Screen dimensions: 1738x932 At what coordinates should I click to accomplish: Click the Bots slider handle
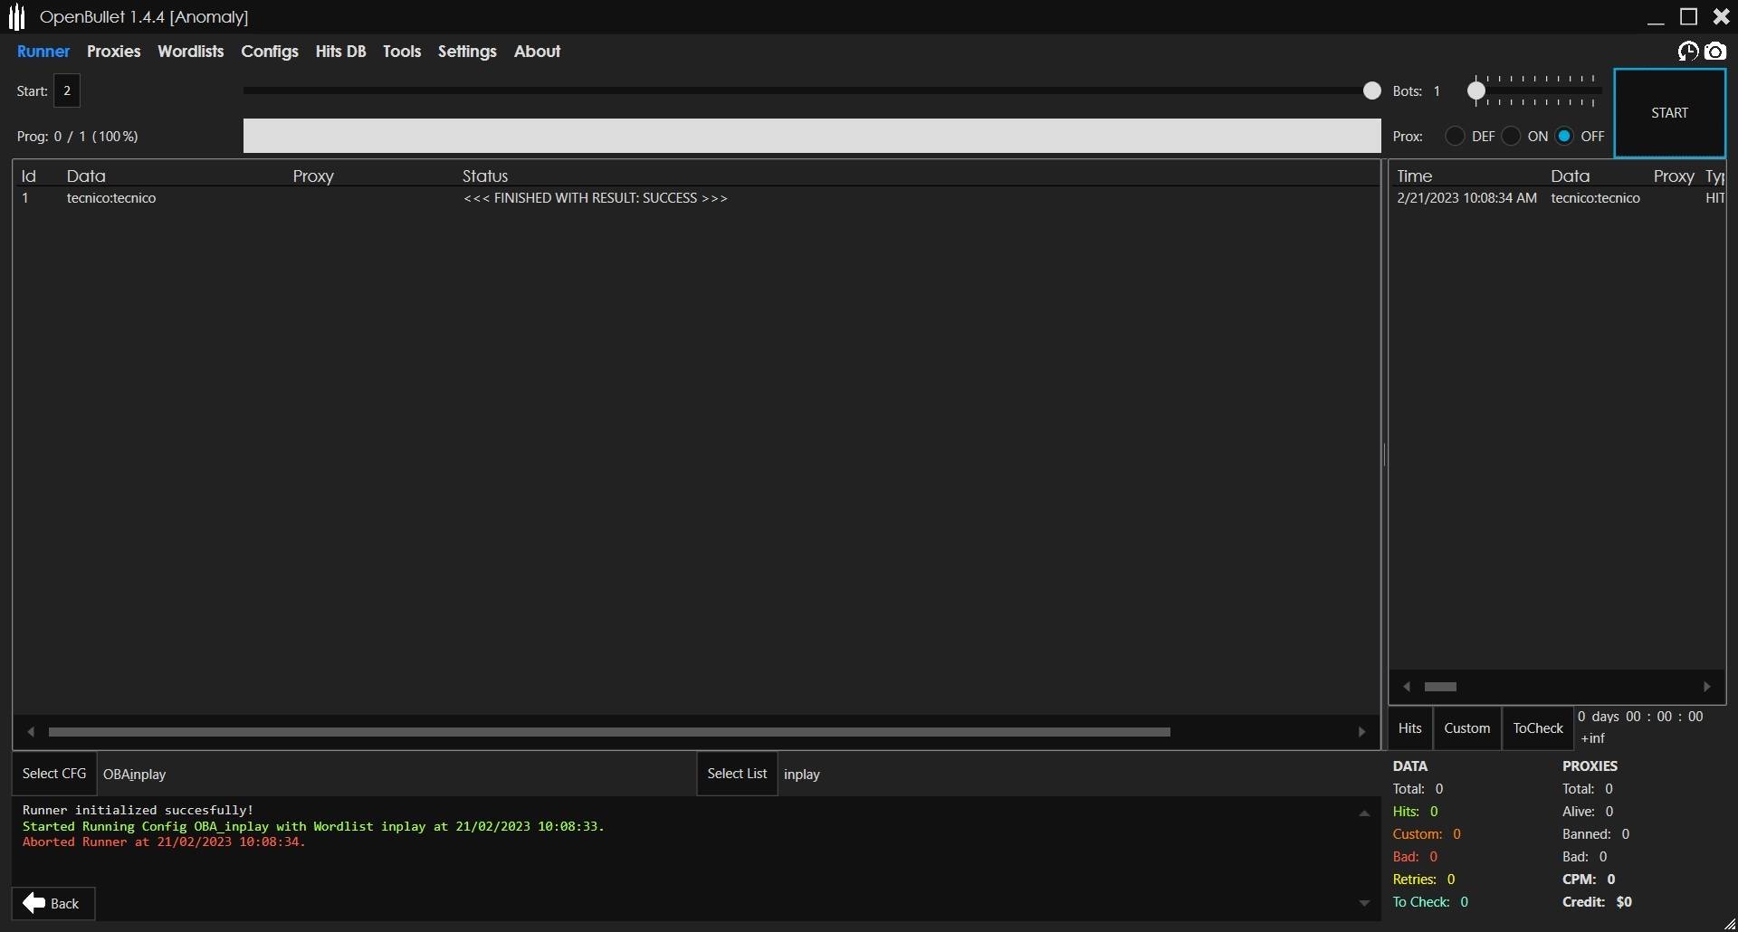click(x=1476, y=90)
